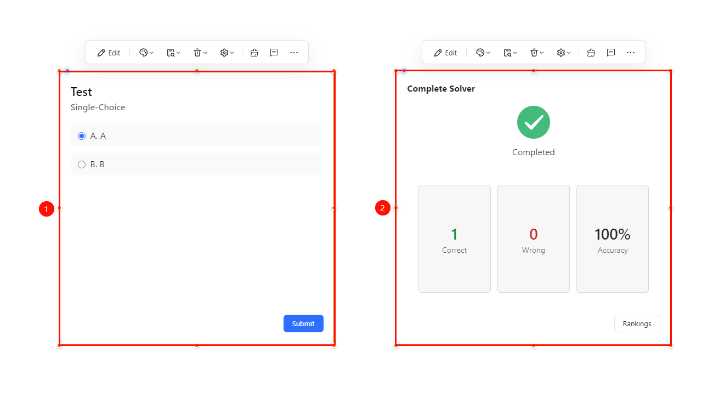Select radio option A. A

point(82,136)
